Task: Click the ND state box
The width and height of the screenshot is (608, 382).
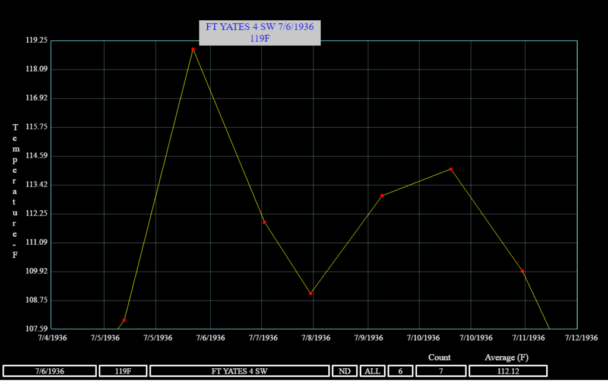Action: tap(345, 371)
